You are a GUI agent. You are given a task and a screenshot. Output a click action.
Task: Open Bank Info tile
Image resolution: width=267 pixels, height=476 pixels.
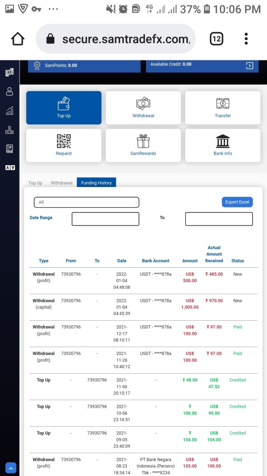pyautogui.click(x=222, y=145)
